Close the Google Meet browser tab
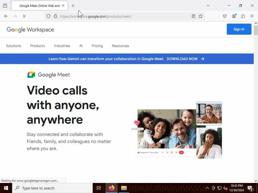Viewport: 258px width, 193px height. [x=63, y=6]
